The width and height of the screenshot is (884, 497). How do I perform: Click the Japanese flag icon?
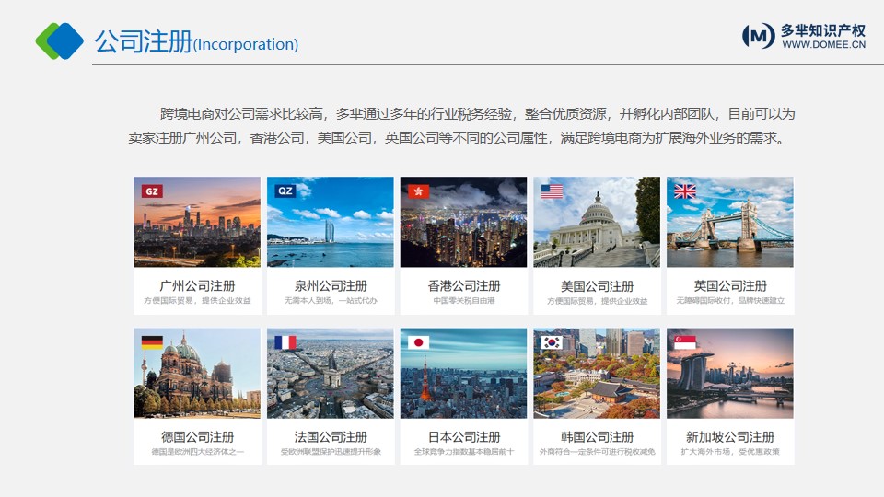(418, 342)
